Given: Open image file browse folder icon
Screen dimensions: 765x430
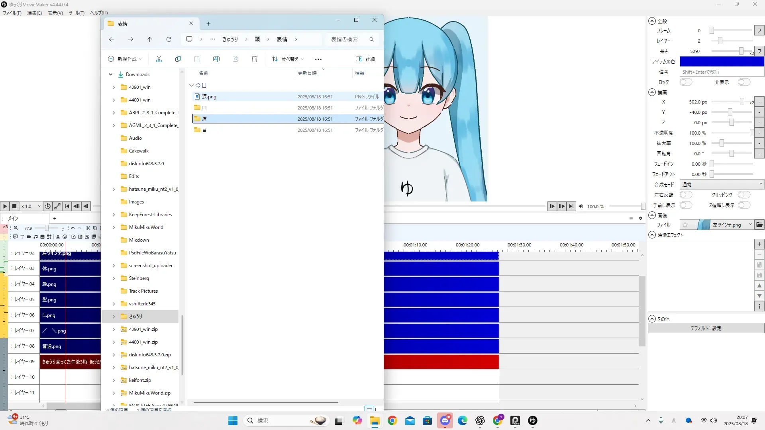Looking at the screenshot, I should coord(759,225).
